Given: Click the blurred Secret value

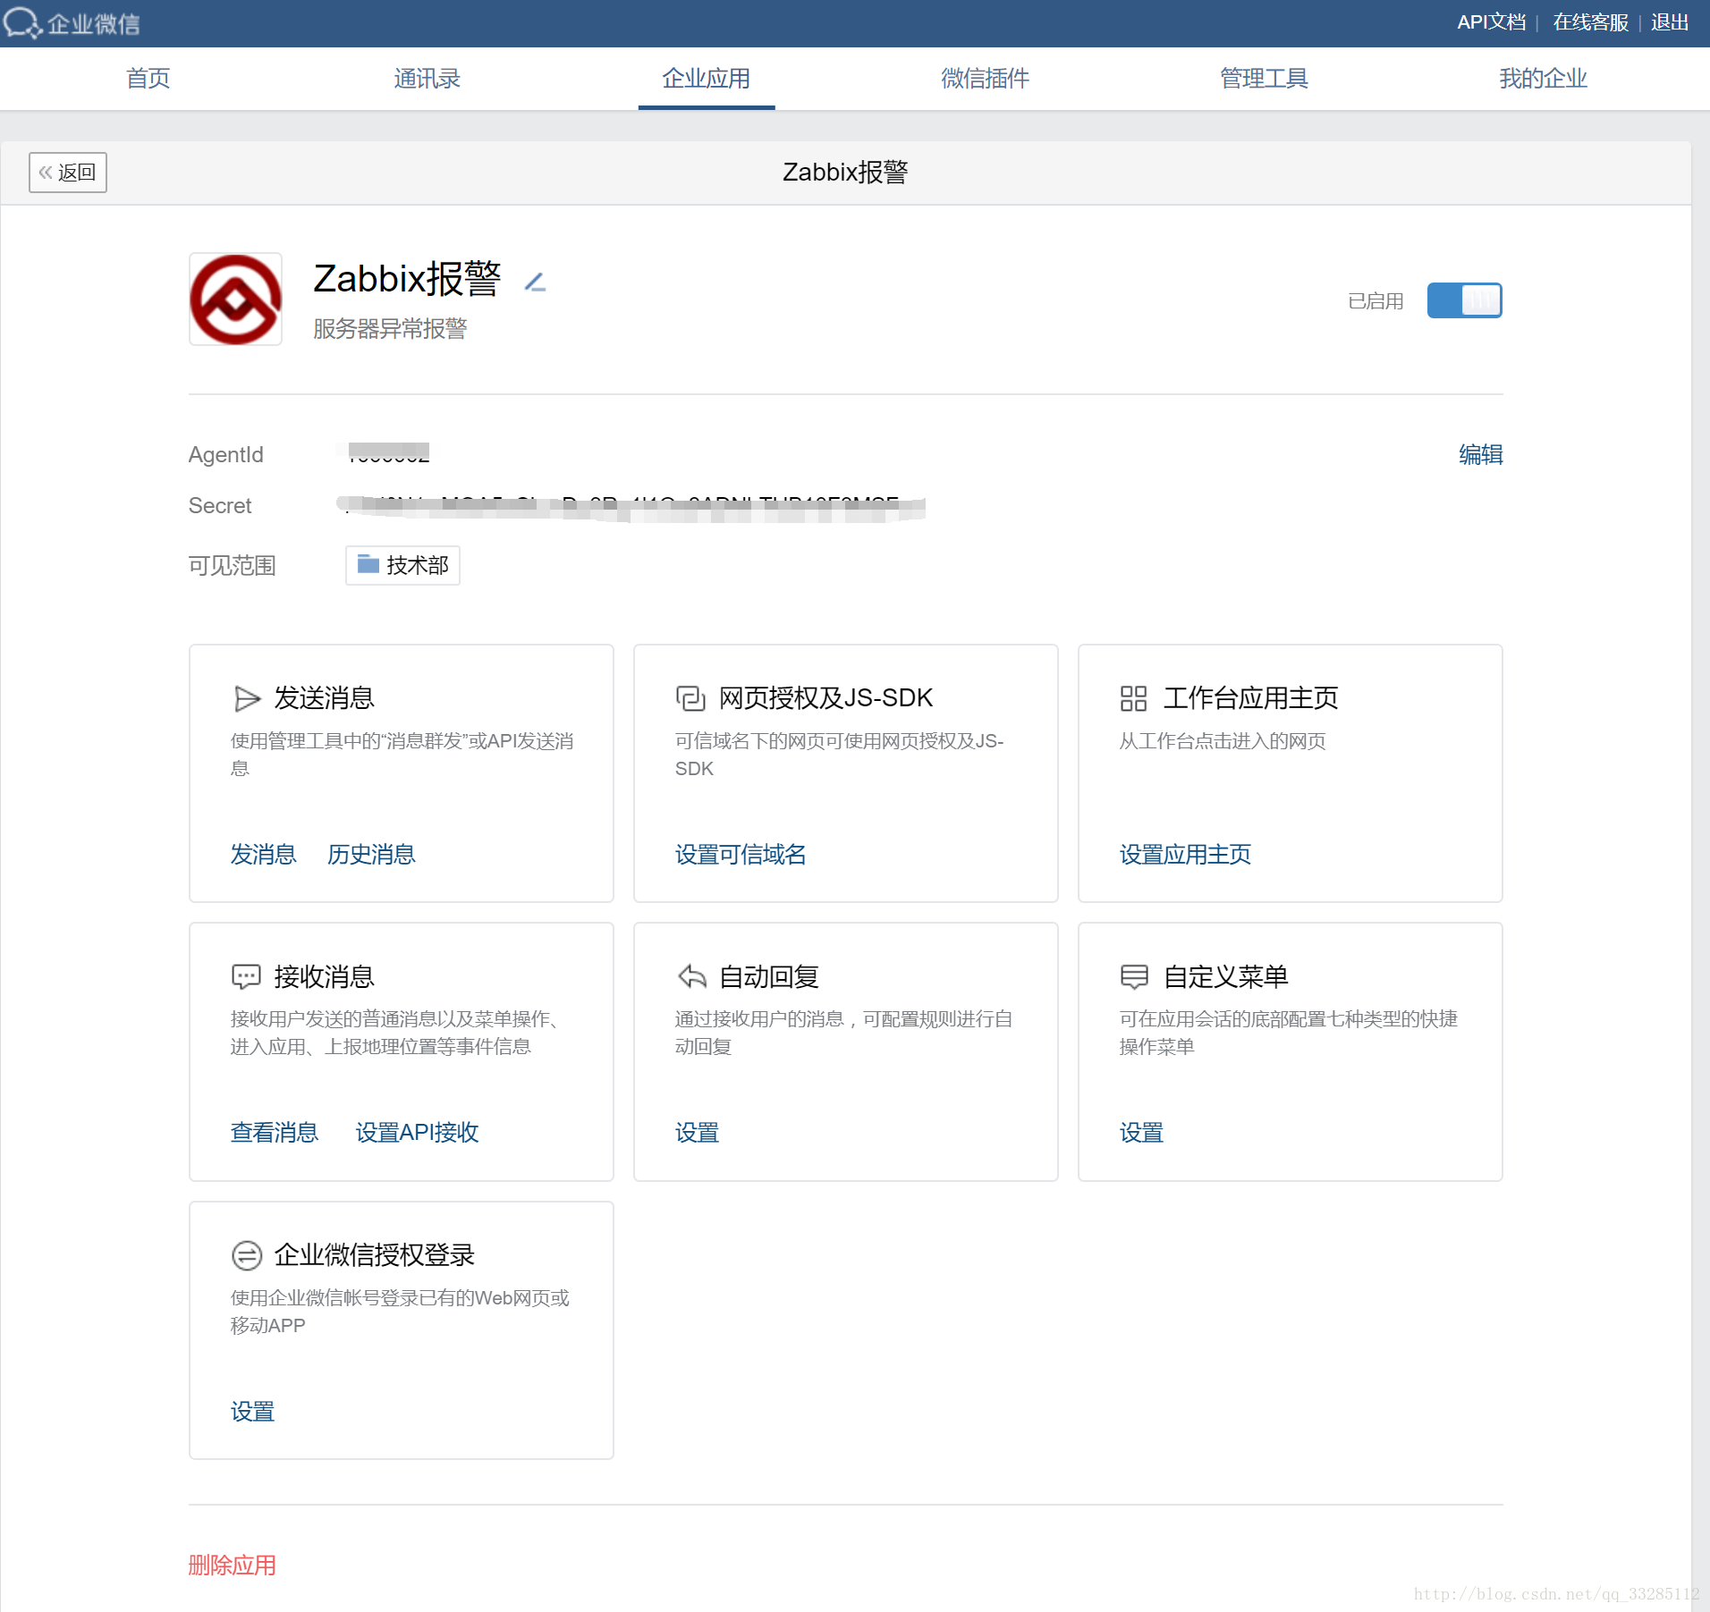Looking at the screenshot, I should click(x=631, y=507).
